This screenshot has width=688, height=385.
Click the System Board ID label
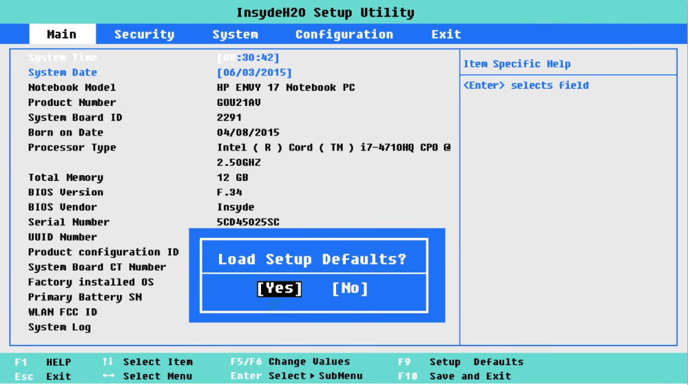click(75, 118)
